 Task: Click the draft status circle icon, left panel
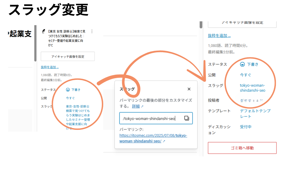point(68,90)
